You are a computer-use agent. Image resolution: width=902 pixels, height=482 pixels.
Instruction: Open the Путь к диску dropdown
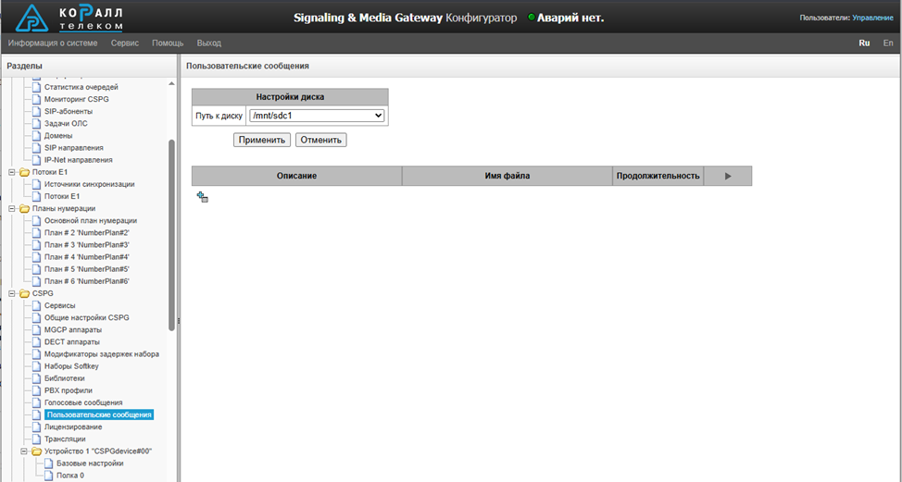pyautogui.click(x=316, y=116)
